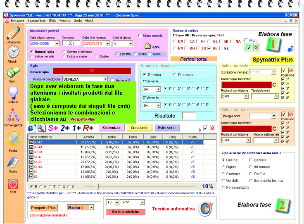Viewport: 304px width, 224px height.
Task: Select the Distanza radio button
Action: point(175,75)
